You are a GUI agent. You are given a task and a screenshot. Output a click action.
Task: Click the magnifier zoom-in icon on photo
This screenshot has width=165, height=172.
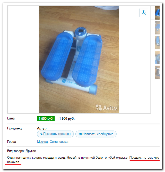coord(144,12)
